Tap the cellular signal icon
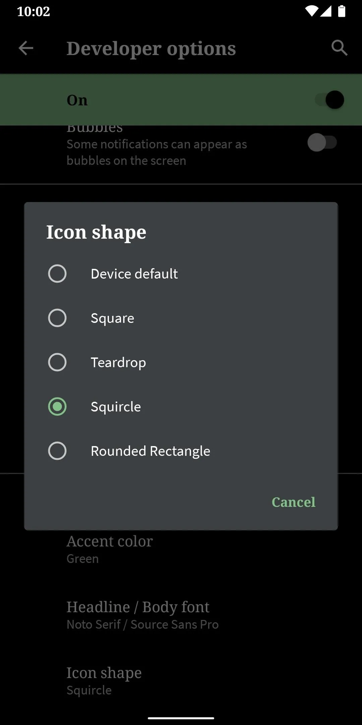 (x=326, y=11)
